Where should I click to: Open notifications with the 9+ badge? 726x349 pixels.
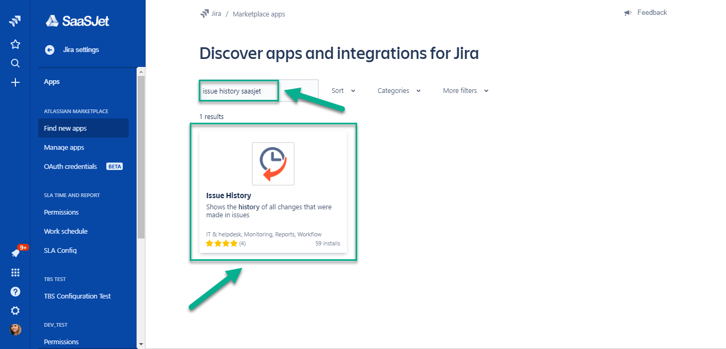click(x=16, y=253)
